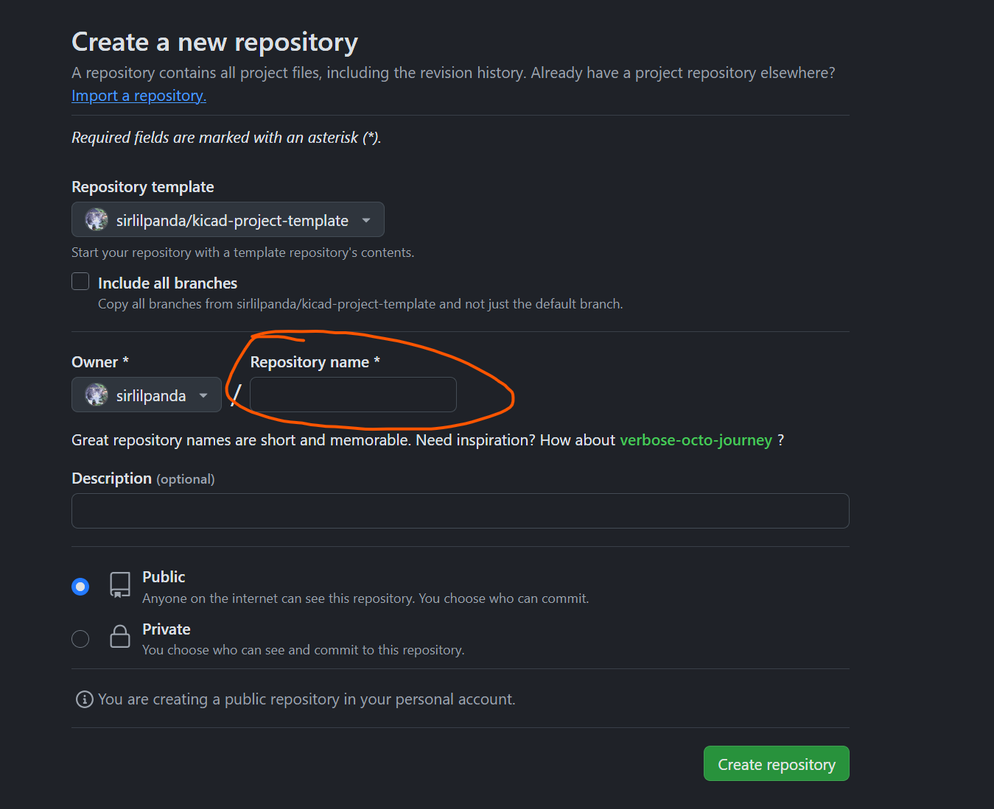Click the Include all branches label text
This screenshot has width=994, height=809.
tap(167, 283)
